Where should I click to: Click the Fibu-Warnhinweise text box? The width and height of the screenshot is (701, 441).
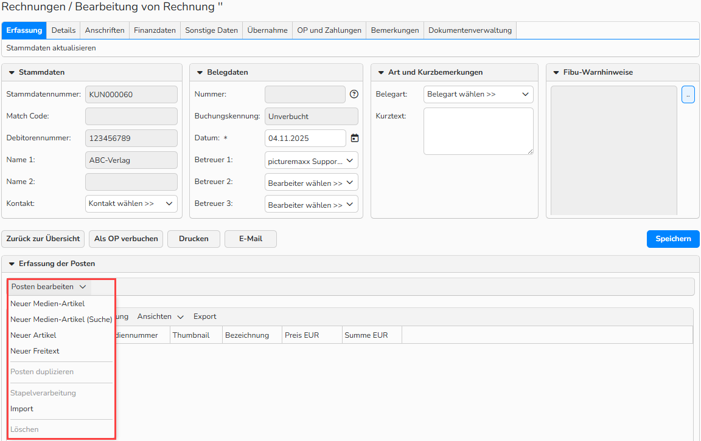(x=614, y=151)
